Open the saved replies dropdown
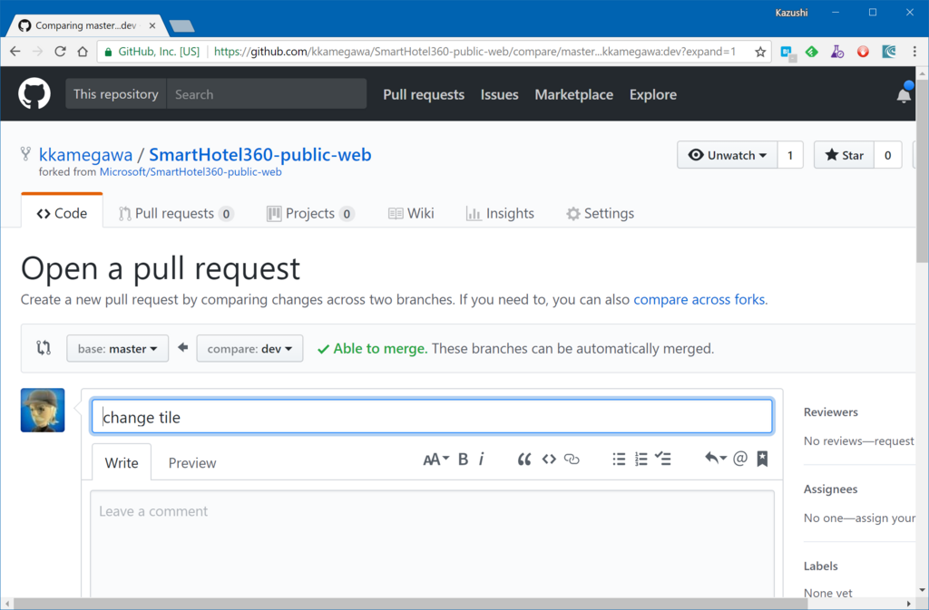 (716, 459)
